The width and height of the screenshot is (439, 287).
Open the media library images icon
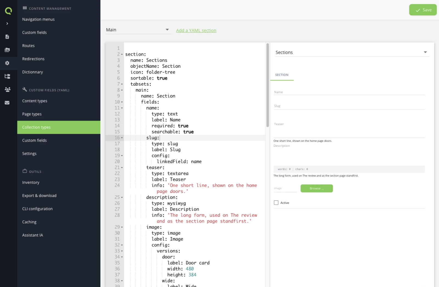(x=7, y=50)
